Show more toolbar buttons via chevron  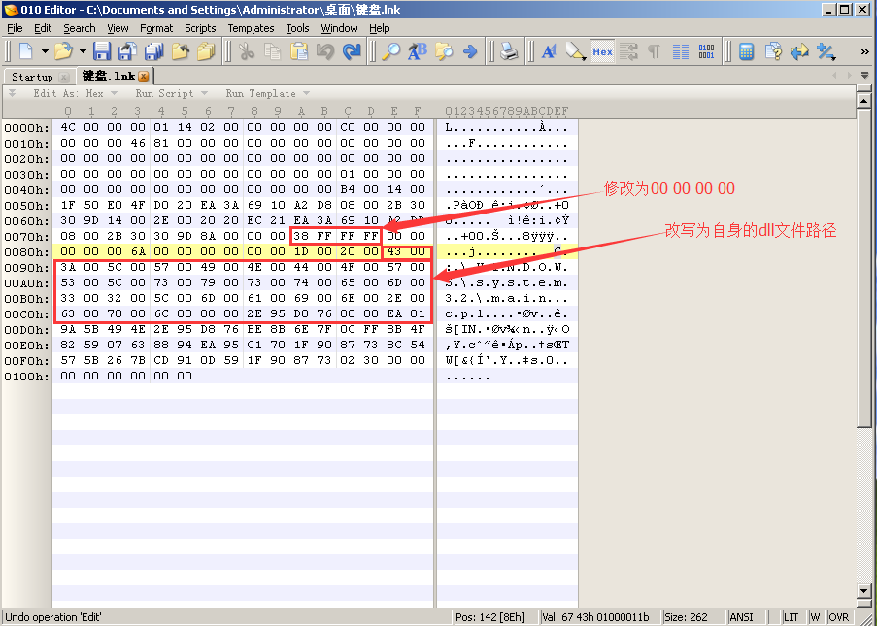(864, 51)
